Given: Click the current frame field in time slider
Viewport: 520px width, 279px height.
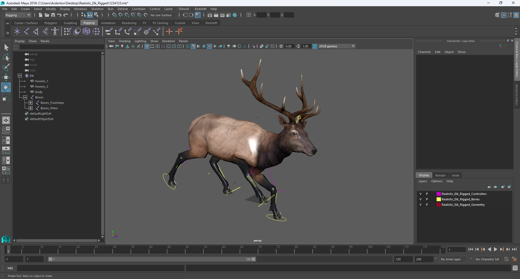Looking at the screenshot, I should [457, 250].
